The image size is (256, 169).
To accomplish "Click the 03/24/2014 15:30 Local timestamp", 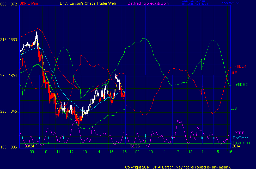I will point(195,4).
